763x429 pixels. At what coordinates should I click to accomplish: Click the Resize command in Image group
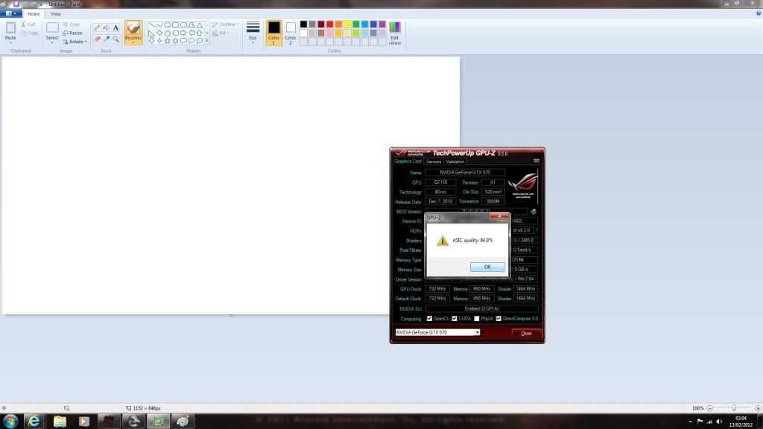[72, 33]
